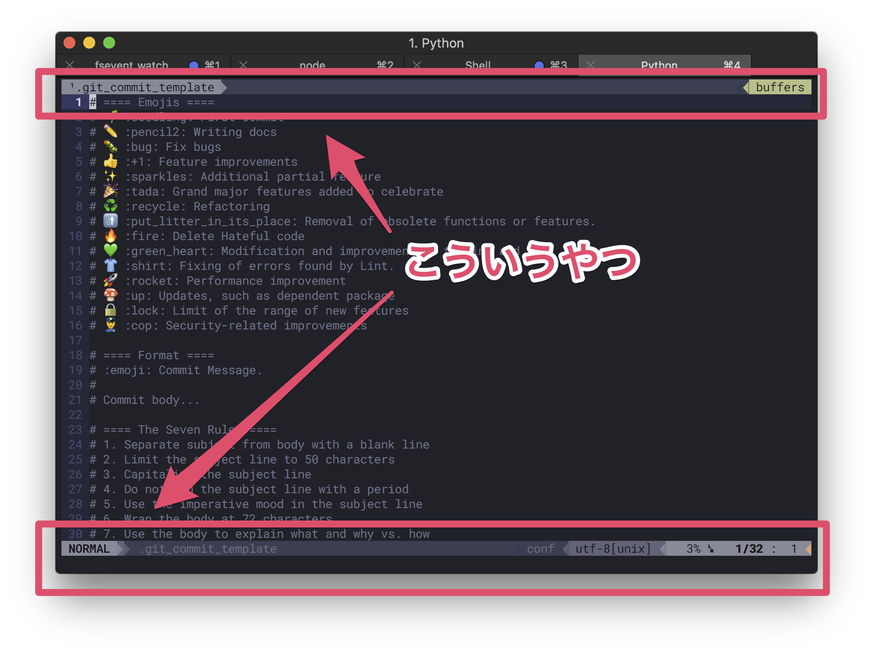Place cursor on '==== Emojis ====' header
873x653 pixels.
[159, 102]
